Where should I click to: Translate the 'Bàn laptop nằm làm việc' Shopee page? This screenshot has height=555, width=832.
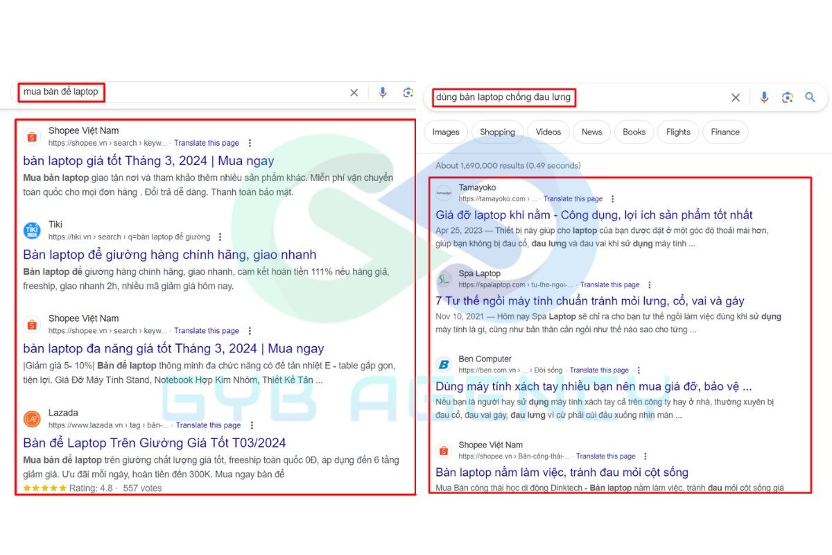click(605, 456)
